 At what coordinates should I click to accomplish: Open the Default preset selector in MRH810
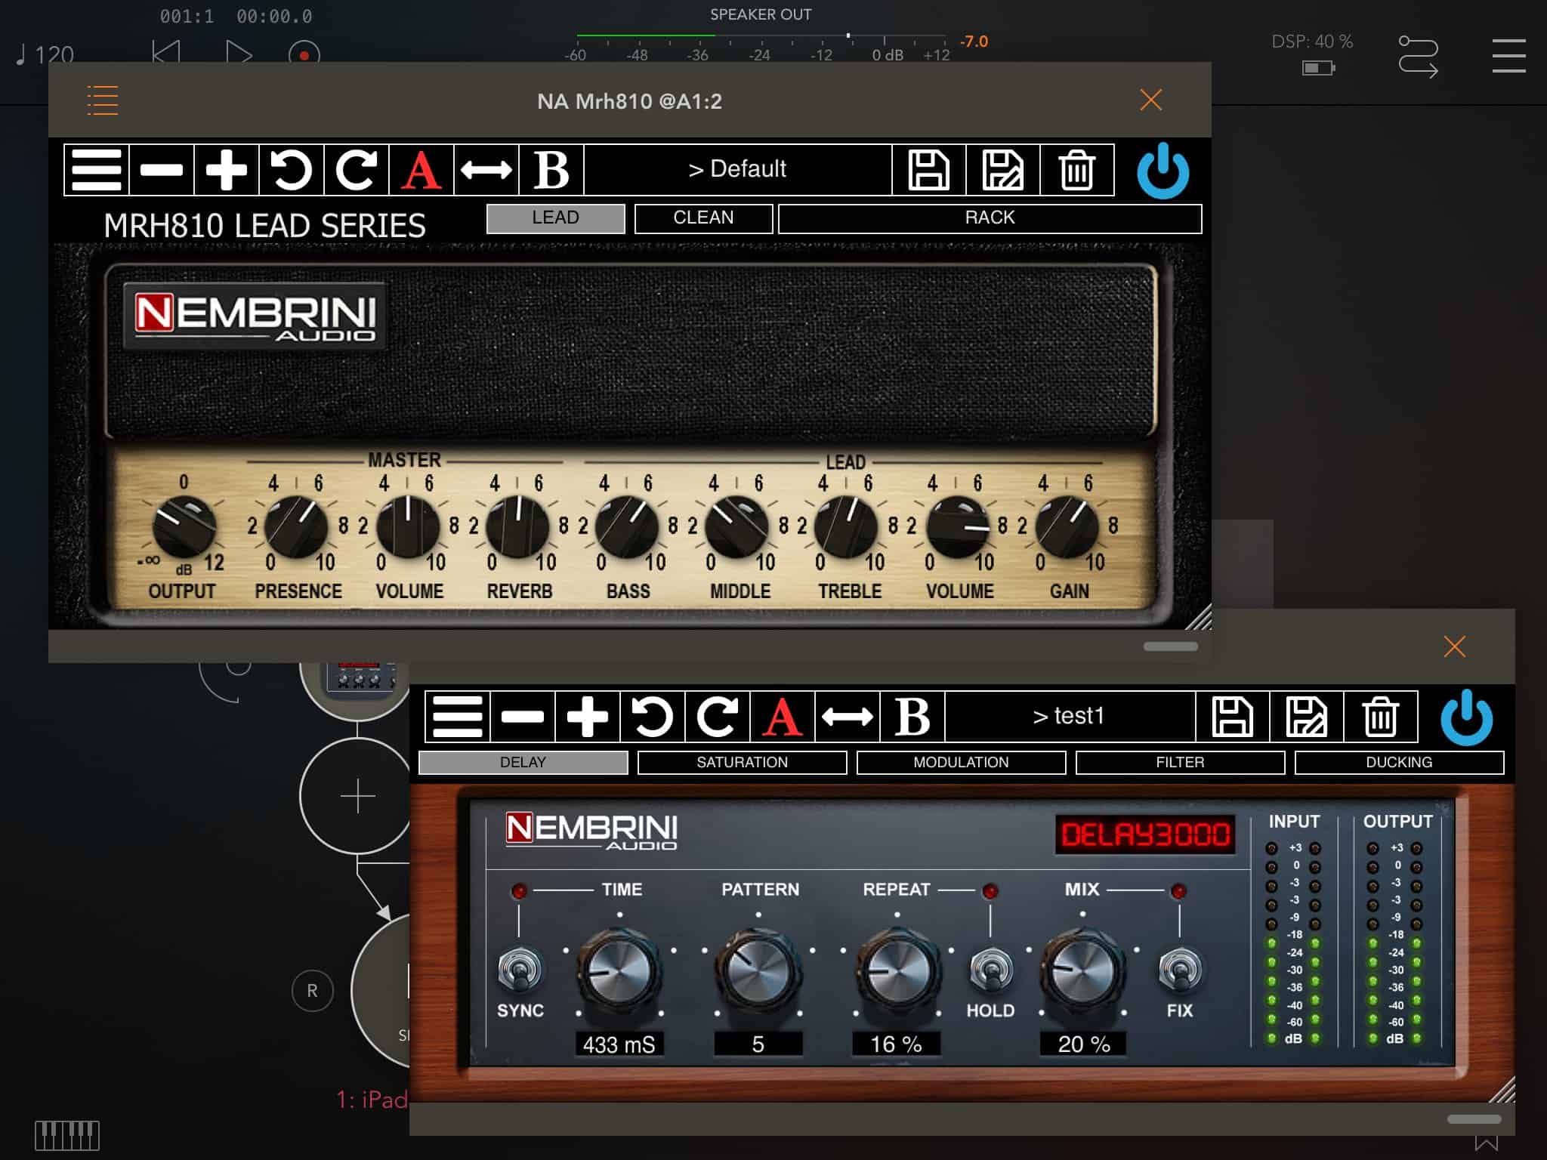(738, 170)
